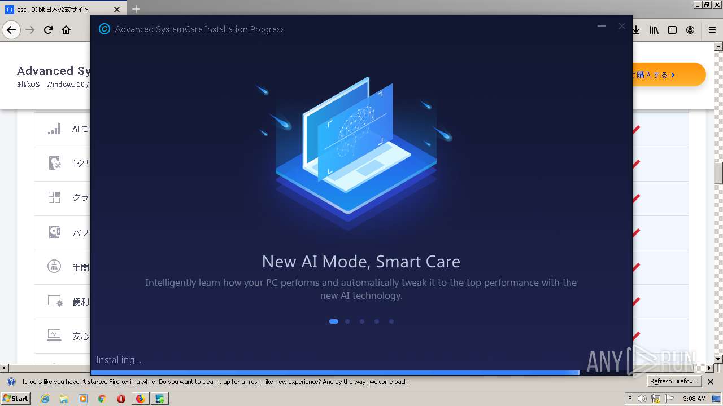This screenshot has height=406, width=723.
Task: Click the horizontal scrollbar left arrow
Action: 5,368
